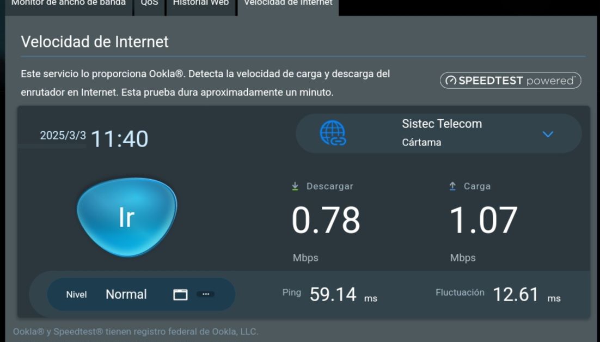Click the Descargar download arrow icon

point(295,186)
